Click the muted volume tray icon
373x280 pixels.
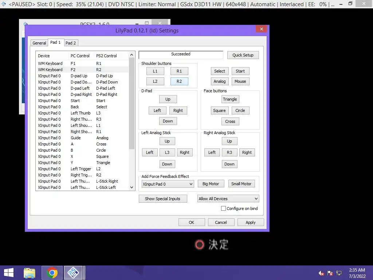321,273
